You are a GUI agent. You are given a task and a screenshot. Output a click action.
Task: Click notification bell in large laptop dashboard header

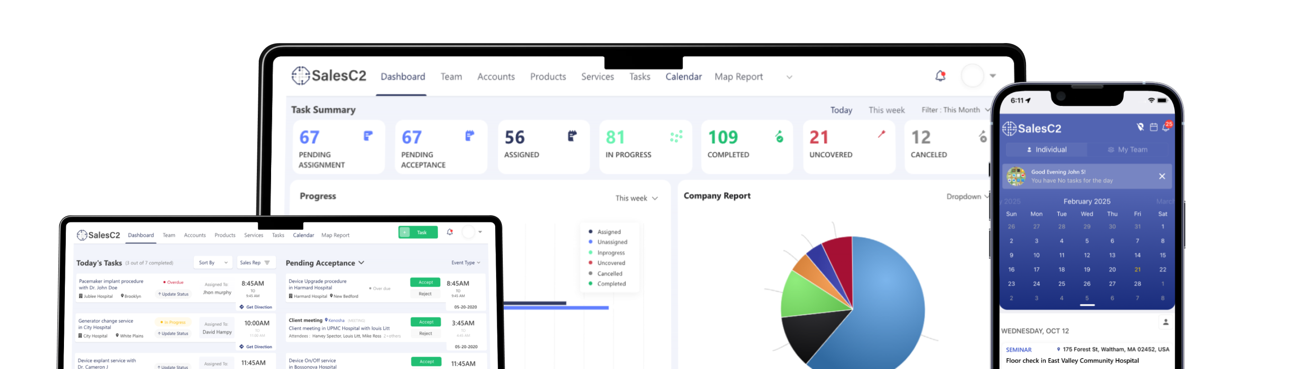pyautogui.click(x=940, y=76)
